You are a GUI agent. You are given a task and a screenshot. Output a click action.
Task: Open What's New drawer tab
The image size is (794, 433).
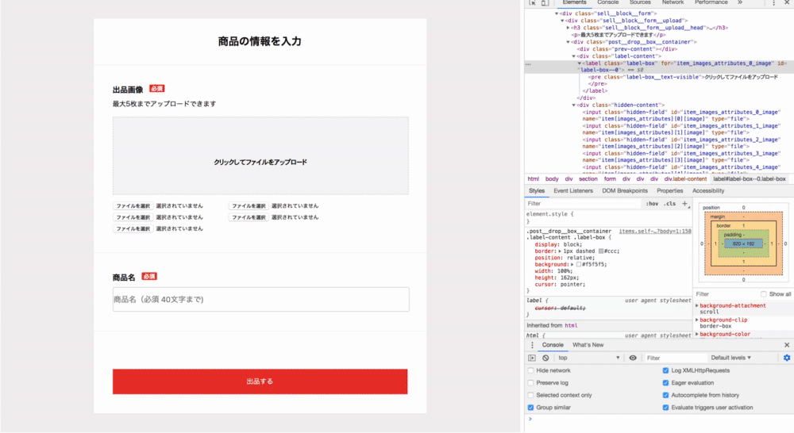point(588,345)
